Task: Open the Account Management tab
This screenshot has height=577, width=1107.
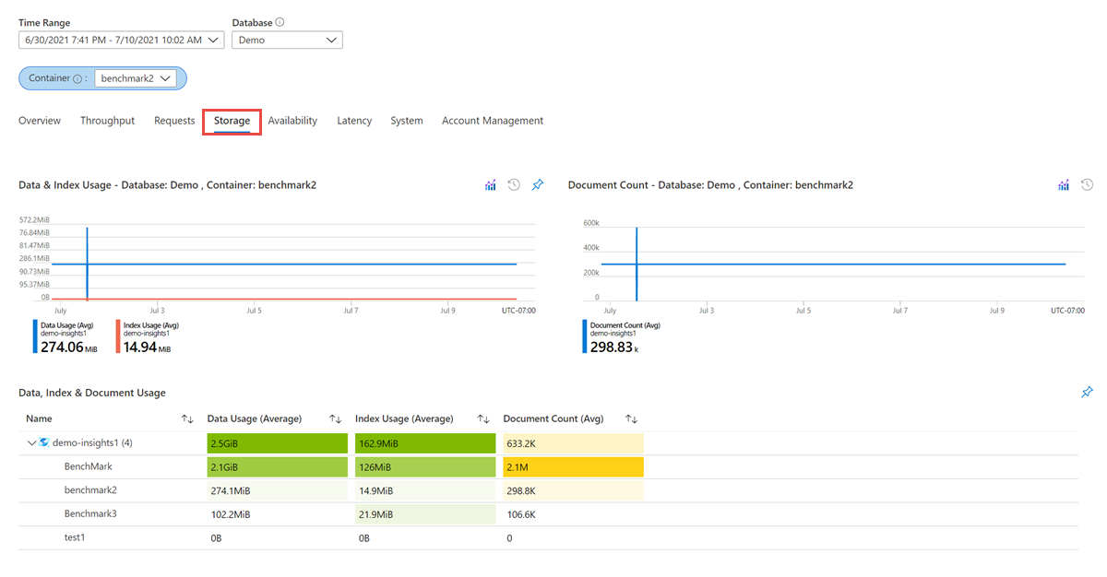Action: tap(492, 121)
